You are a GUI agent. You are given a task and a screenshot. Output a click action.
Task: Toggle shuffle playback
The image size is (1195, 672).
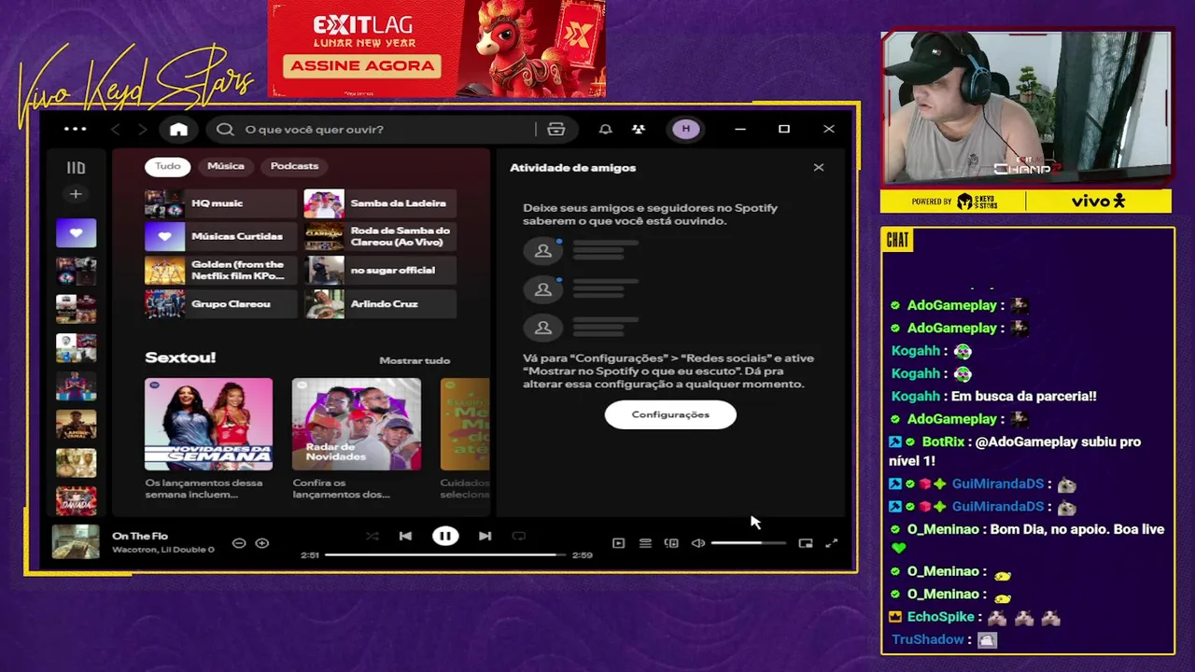tap(373, 536)
